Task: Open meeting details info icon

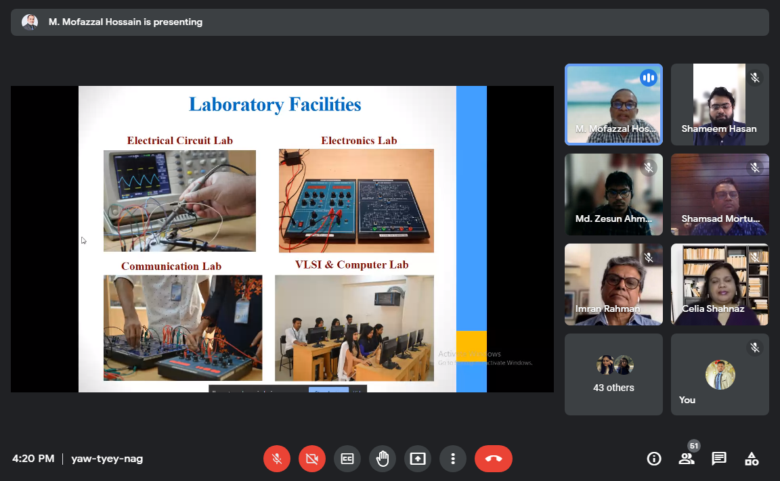Action: [654, 459]
